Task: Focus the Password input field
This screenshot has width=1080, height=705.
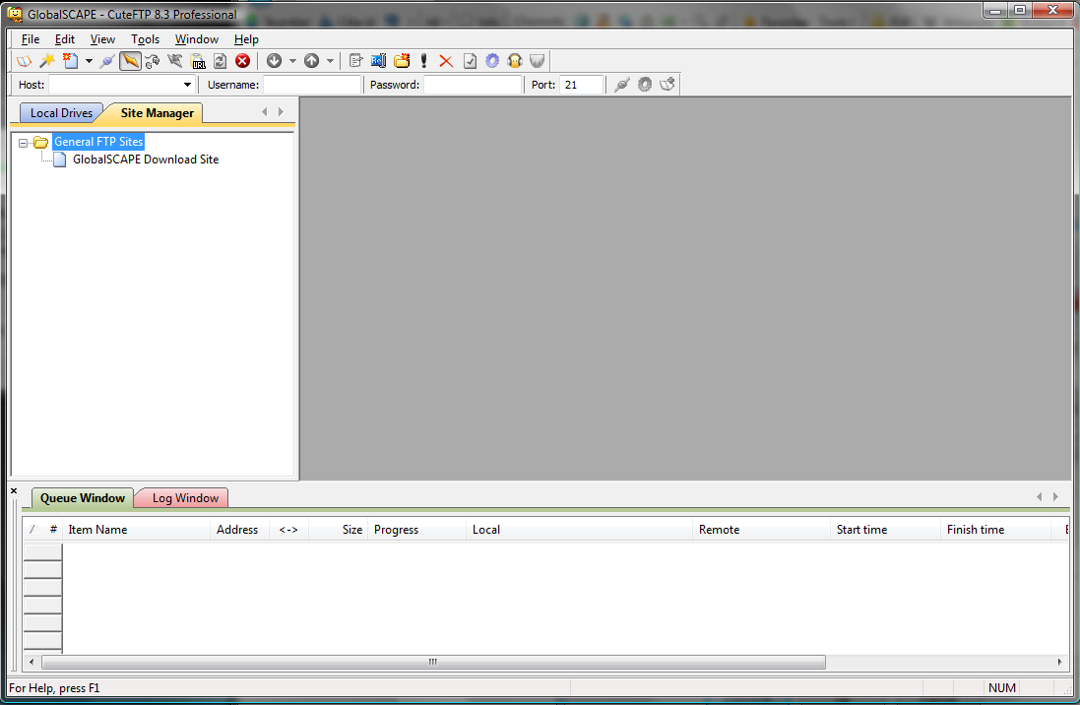Action: pyautogui.click(x=473, y=85)
